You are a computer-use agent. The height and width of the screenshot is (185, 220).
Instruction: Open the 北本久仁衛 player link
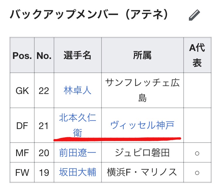(77, 126)
